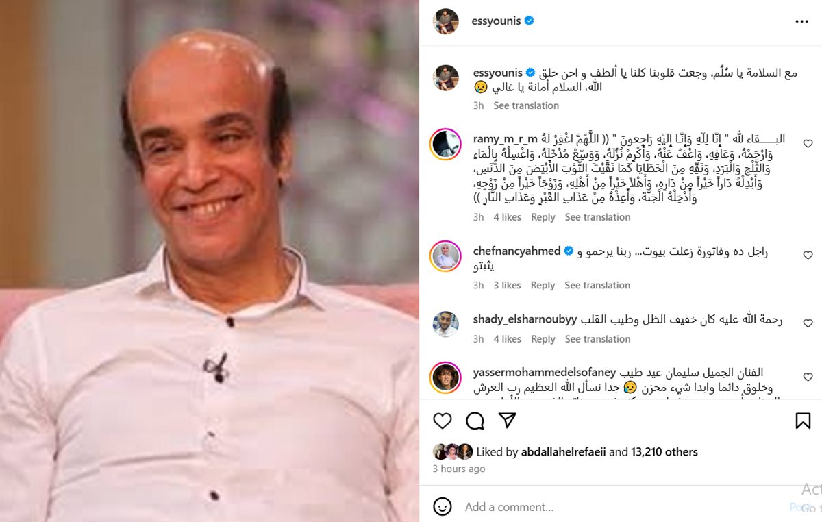Open the comment bubble icon

475,421
